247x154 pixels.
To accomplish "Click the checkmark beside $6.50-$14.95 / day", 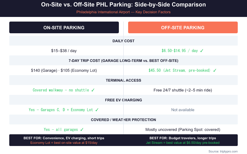I will tap(202, 51).
